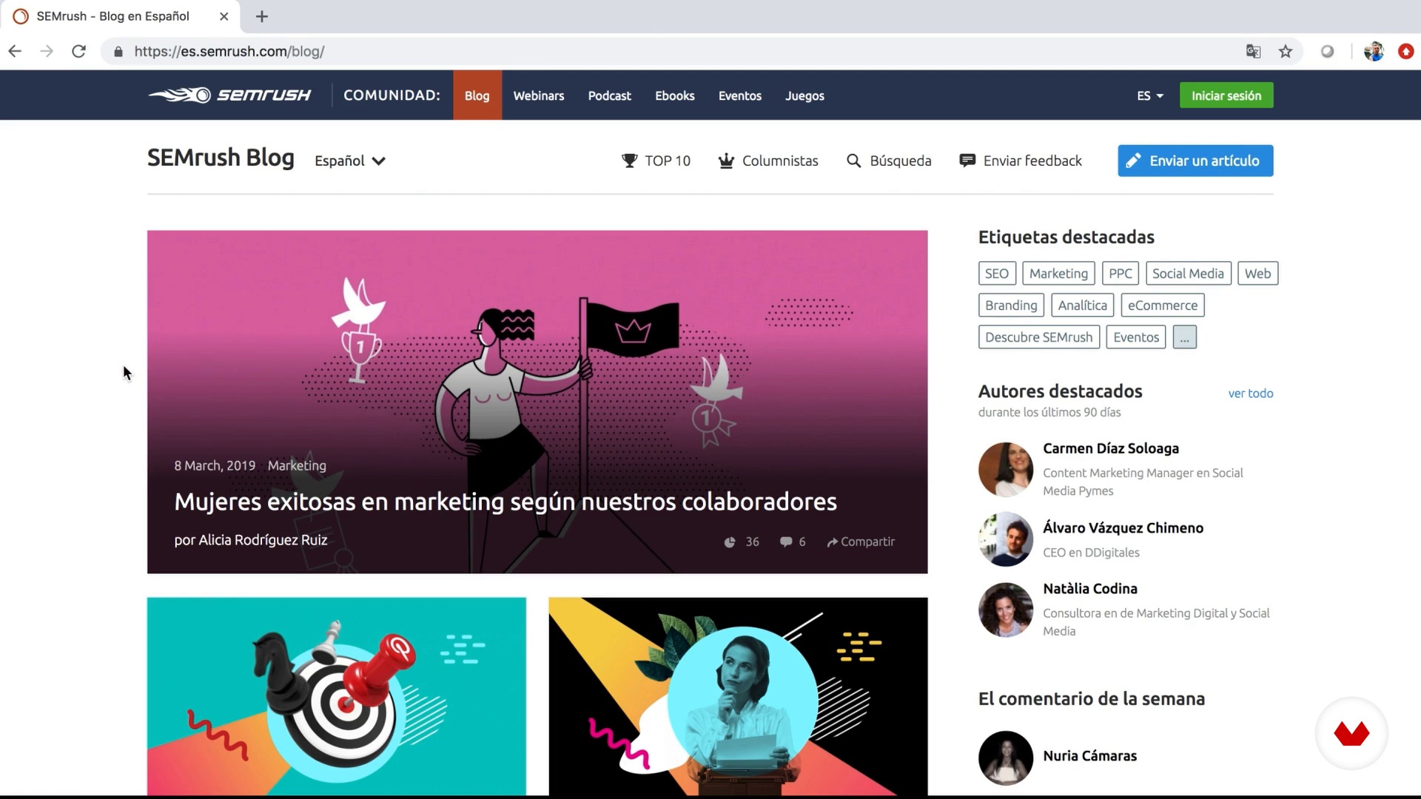Select the Eventos tag in Etiquetas destacadas

pyautogui.click(x=1136, y=337)
